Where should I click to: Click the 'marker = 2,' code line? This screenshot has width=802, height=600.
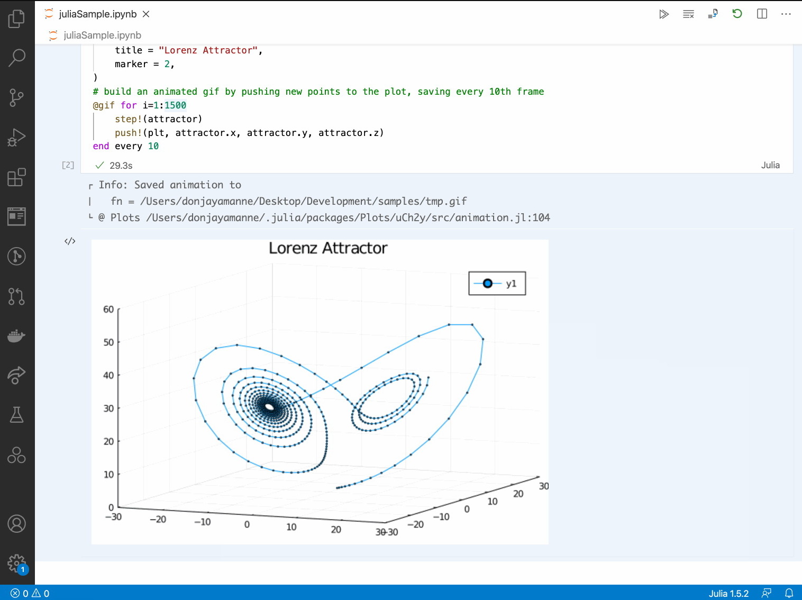(x=144, y=64)
